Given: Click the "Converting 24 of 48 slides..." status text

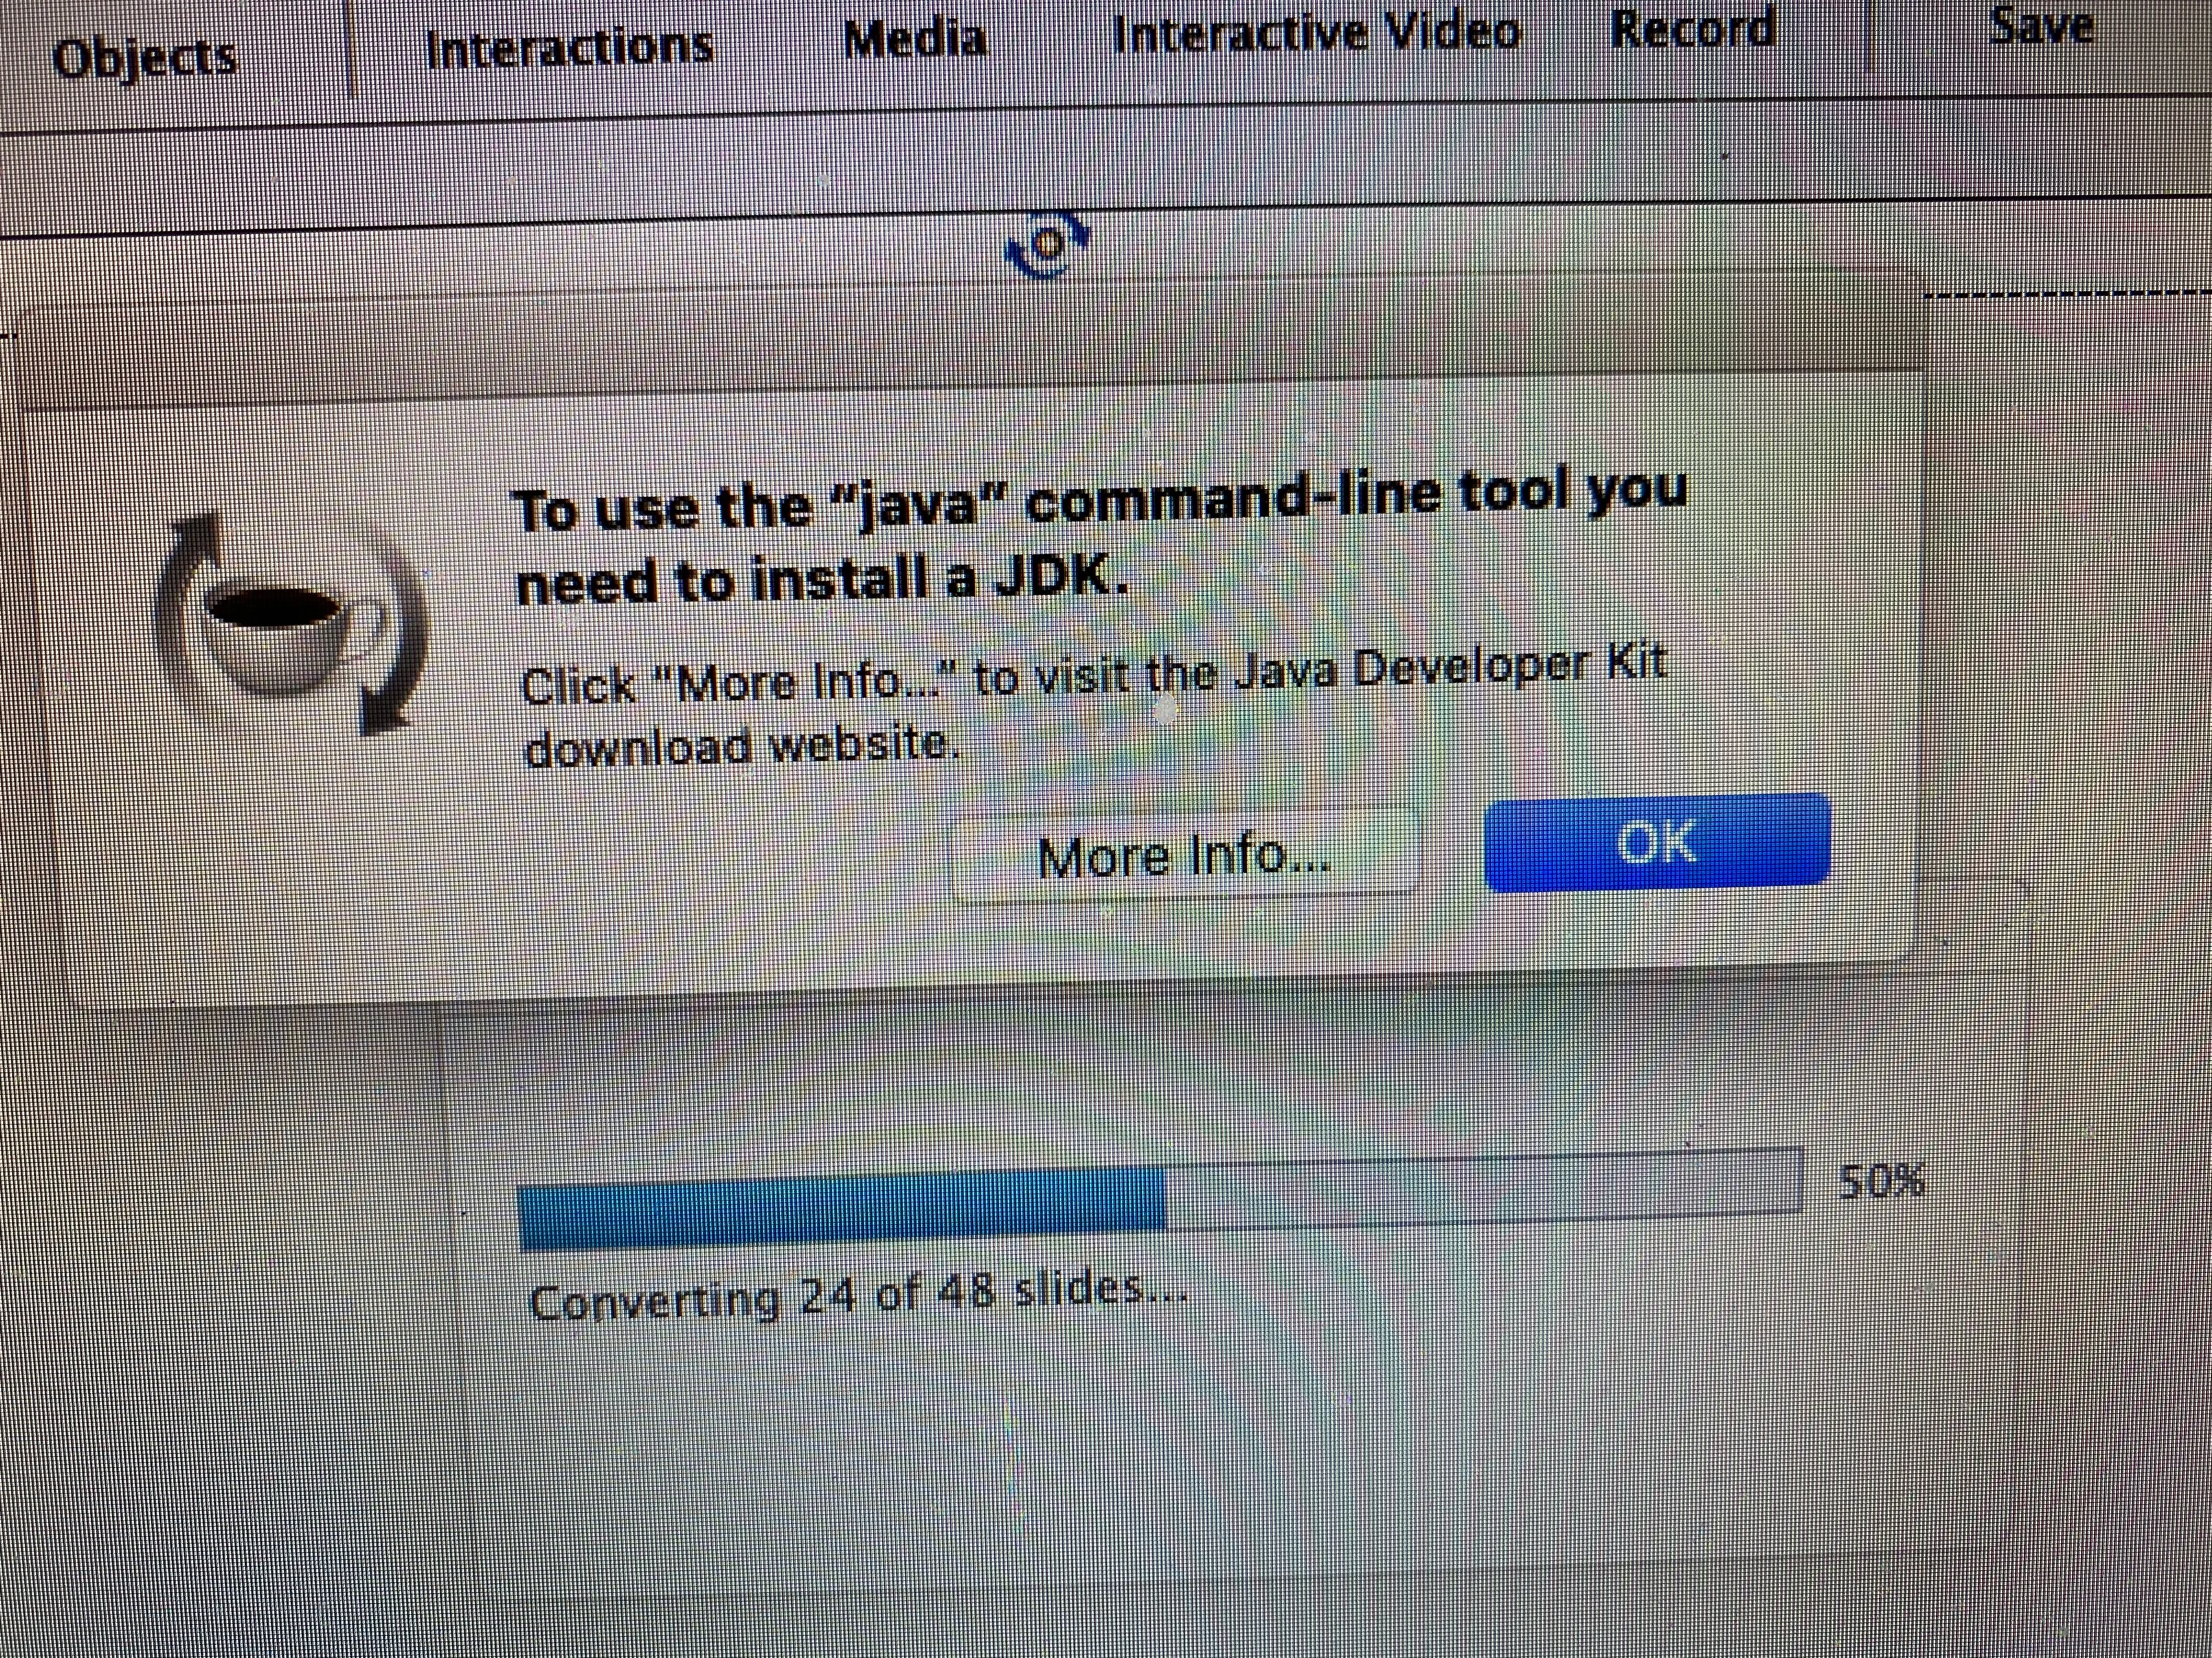Looking at the screenshot, I should point(858,1296).
